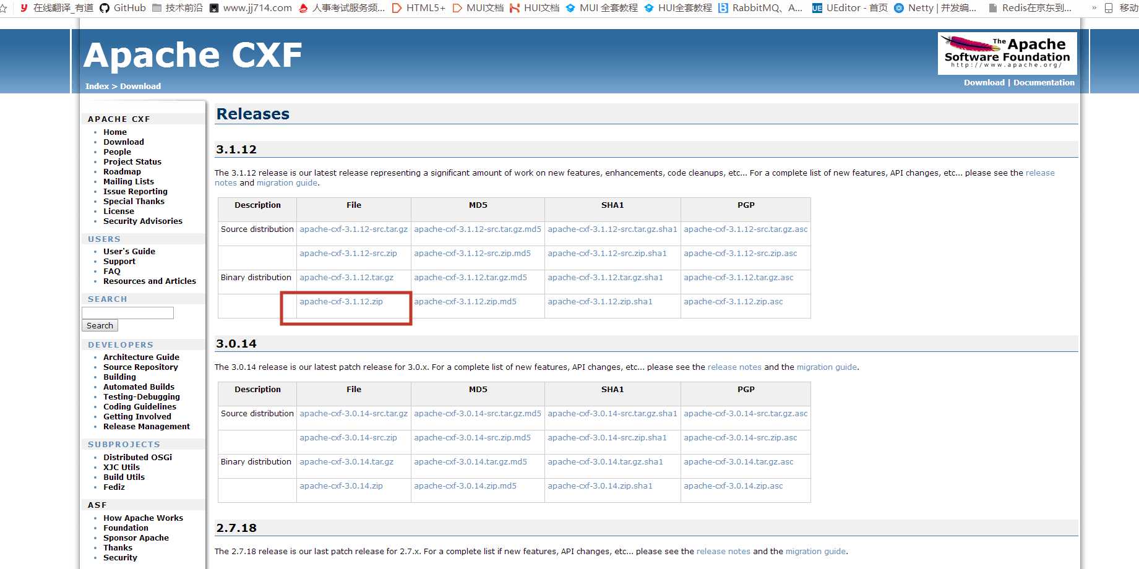Click the Index breadcrumb link
This screenshot has height=569, width=1139.
click(97, 86)
